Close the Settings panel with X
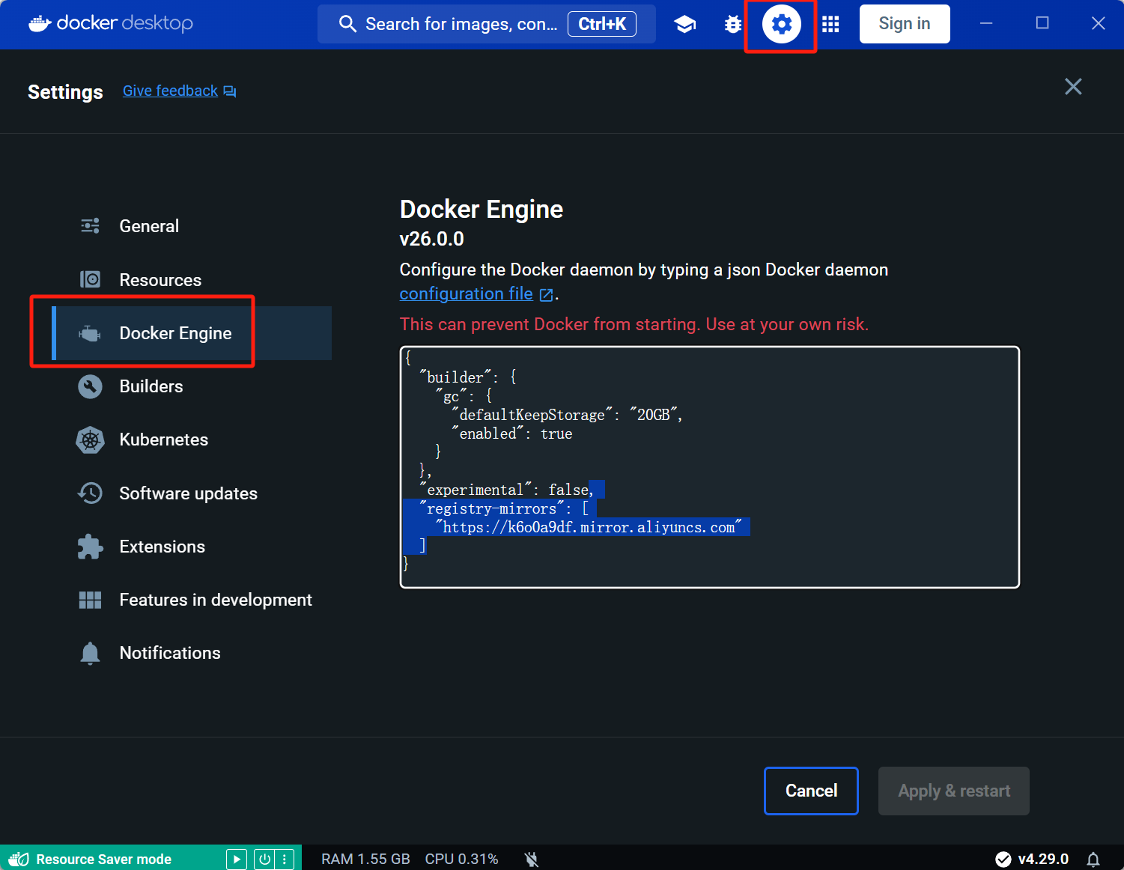This screenshot has width=1124, height=870. point(1073,87)
